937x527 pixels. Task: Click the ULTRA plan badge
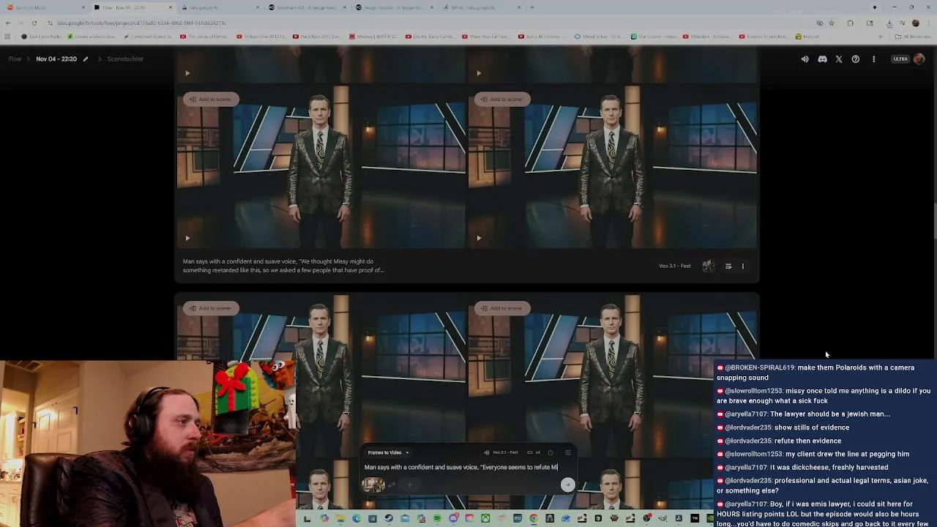(900, 59)
